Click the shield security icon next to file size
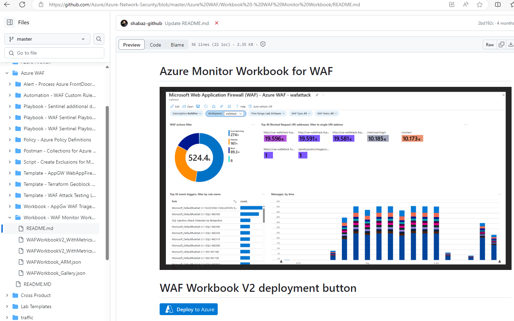 tap(263, 44)
